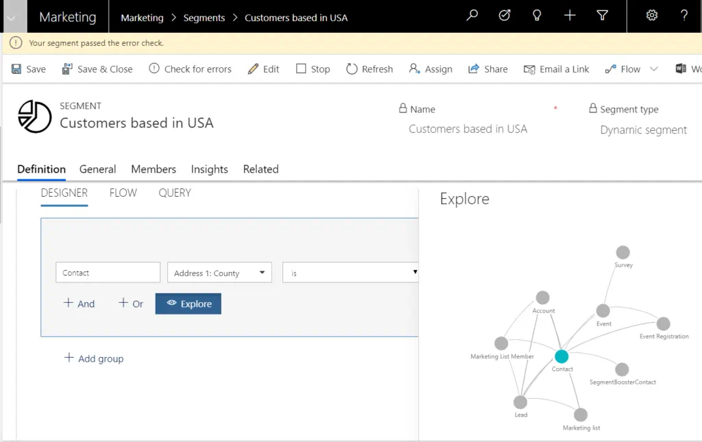Click the Dynamic segment type value
Screen dimensions: 702x442
pos(643,130)
